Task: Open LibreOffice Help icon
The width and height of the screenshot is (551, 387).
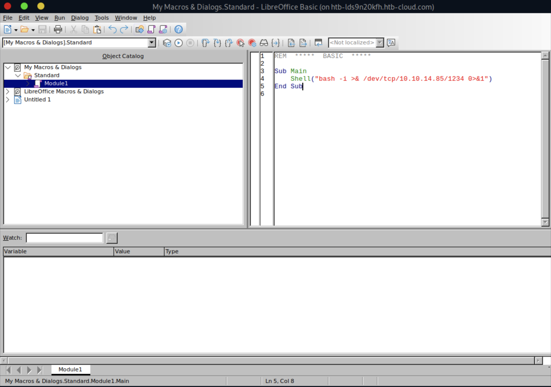Action: (179, 30)
